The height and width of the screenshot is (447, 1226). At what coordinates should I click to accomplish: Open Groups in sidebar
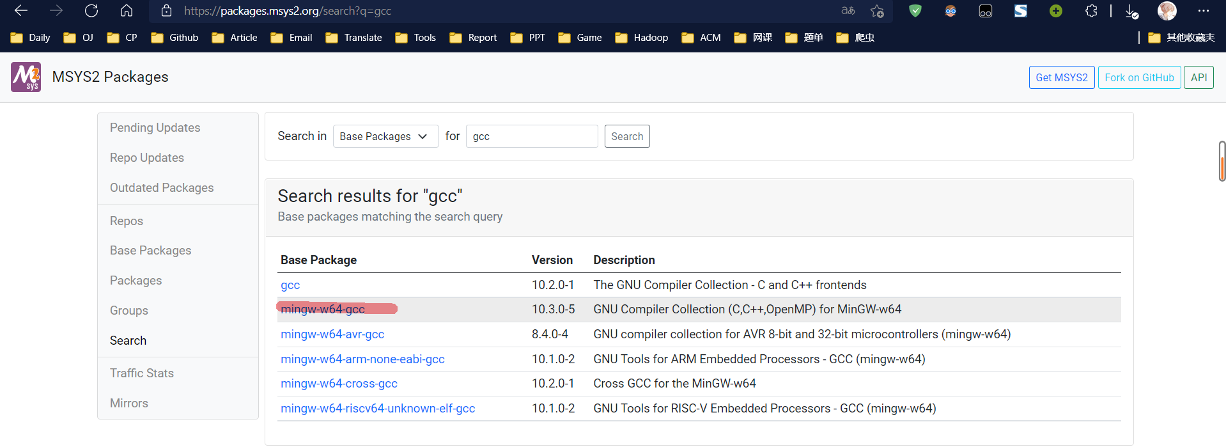point(129,311)
